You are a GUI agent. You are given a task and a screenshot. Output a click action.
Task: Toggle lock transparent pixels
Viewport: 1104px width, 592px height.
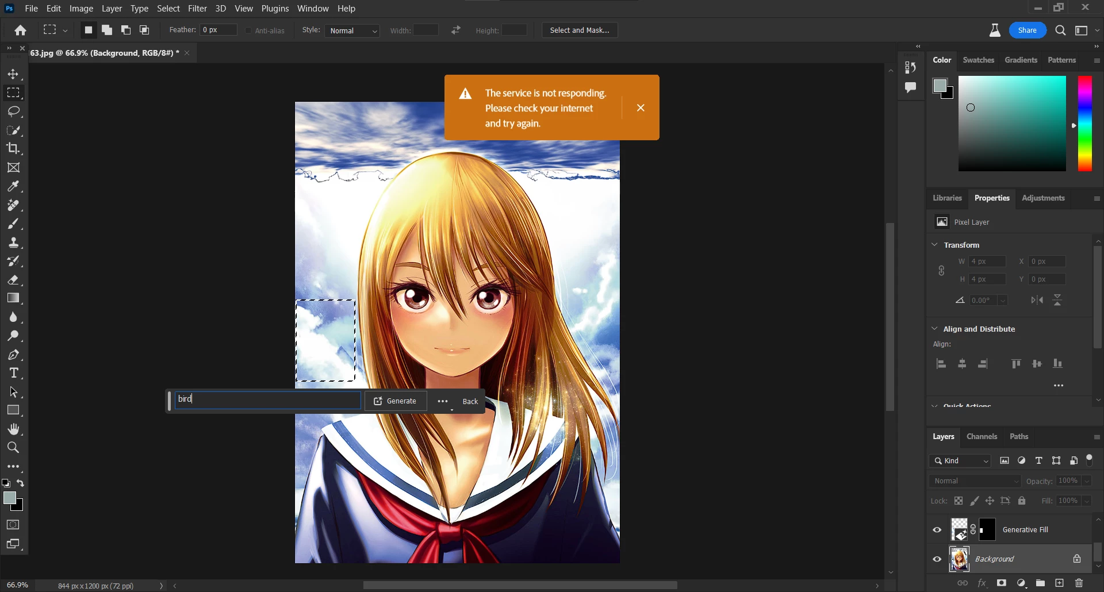tap(959, 501)
